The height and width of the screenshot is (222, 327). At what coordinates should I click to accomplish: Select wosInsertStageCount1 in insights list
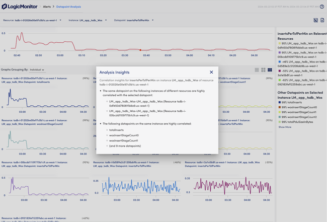[x=123, y=140]
